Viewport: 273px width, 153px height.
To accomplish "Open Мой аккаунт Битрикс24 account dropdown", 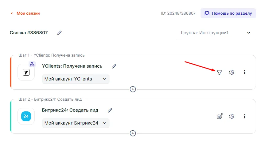I will coord(76,123).
